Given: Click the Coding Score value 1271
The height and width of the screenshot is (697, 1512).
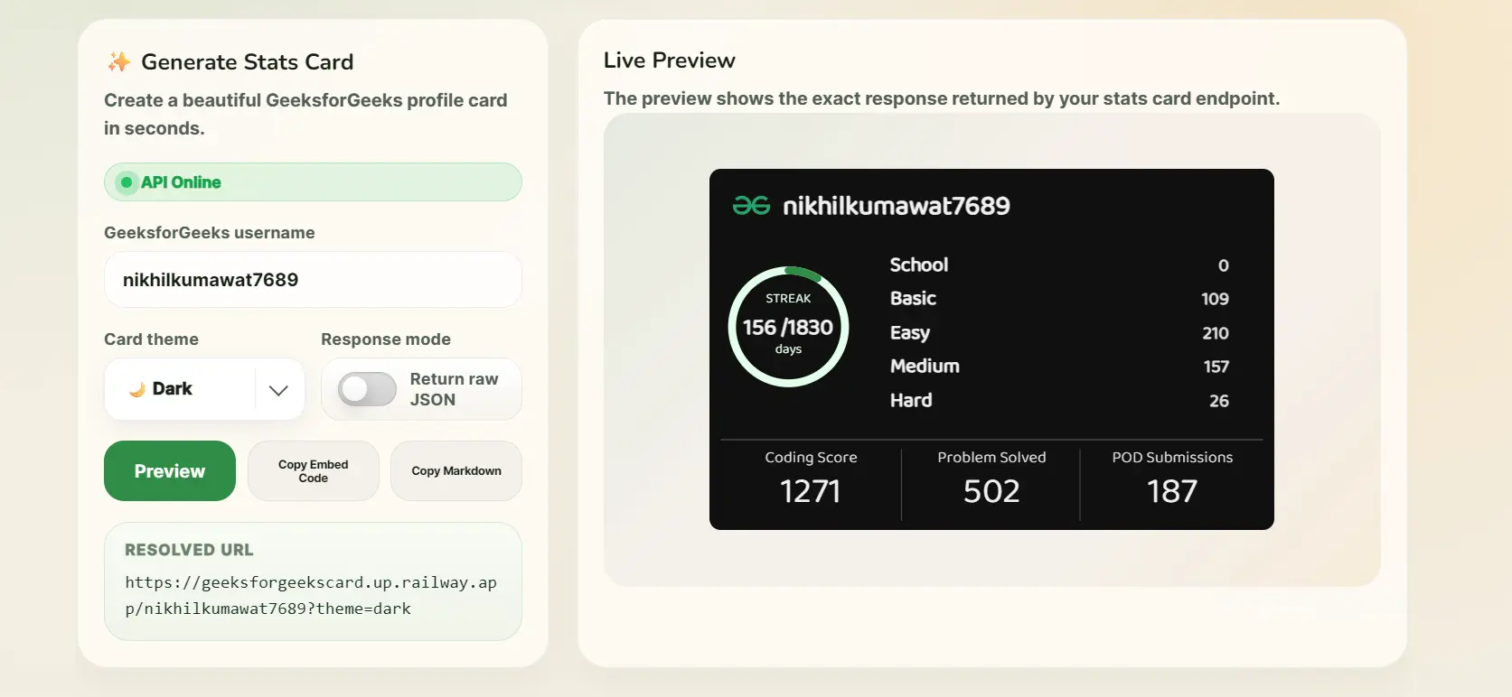Looking at the screenshot, I should [x=811, y=491].
